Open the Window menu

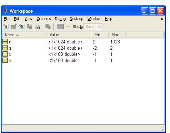(94, 19)
